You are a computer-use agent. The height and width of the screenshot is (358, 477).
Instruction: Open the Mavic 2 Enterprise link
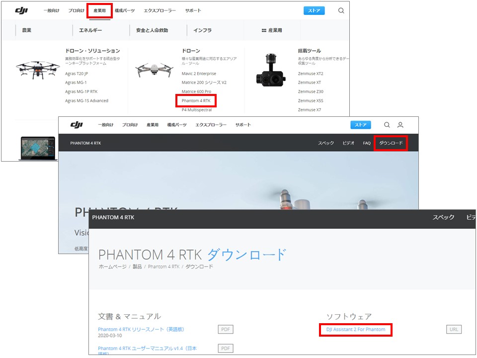(199, 74)
